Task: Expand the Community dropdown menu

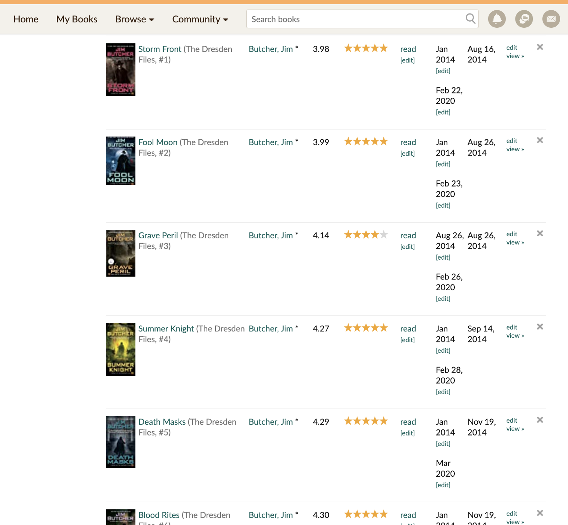Action: [x=200, y=19]
